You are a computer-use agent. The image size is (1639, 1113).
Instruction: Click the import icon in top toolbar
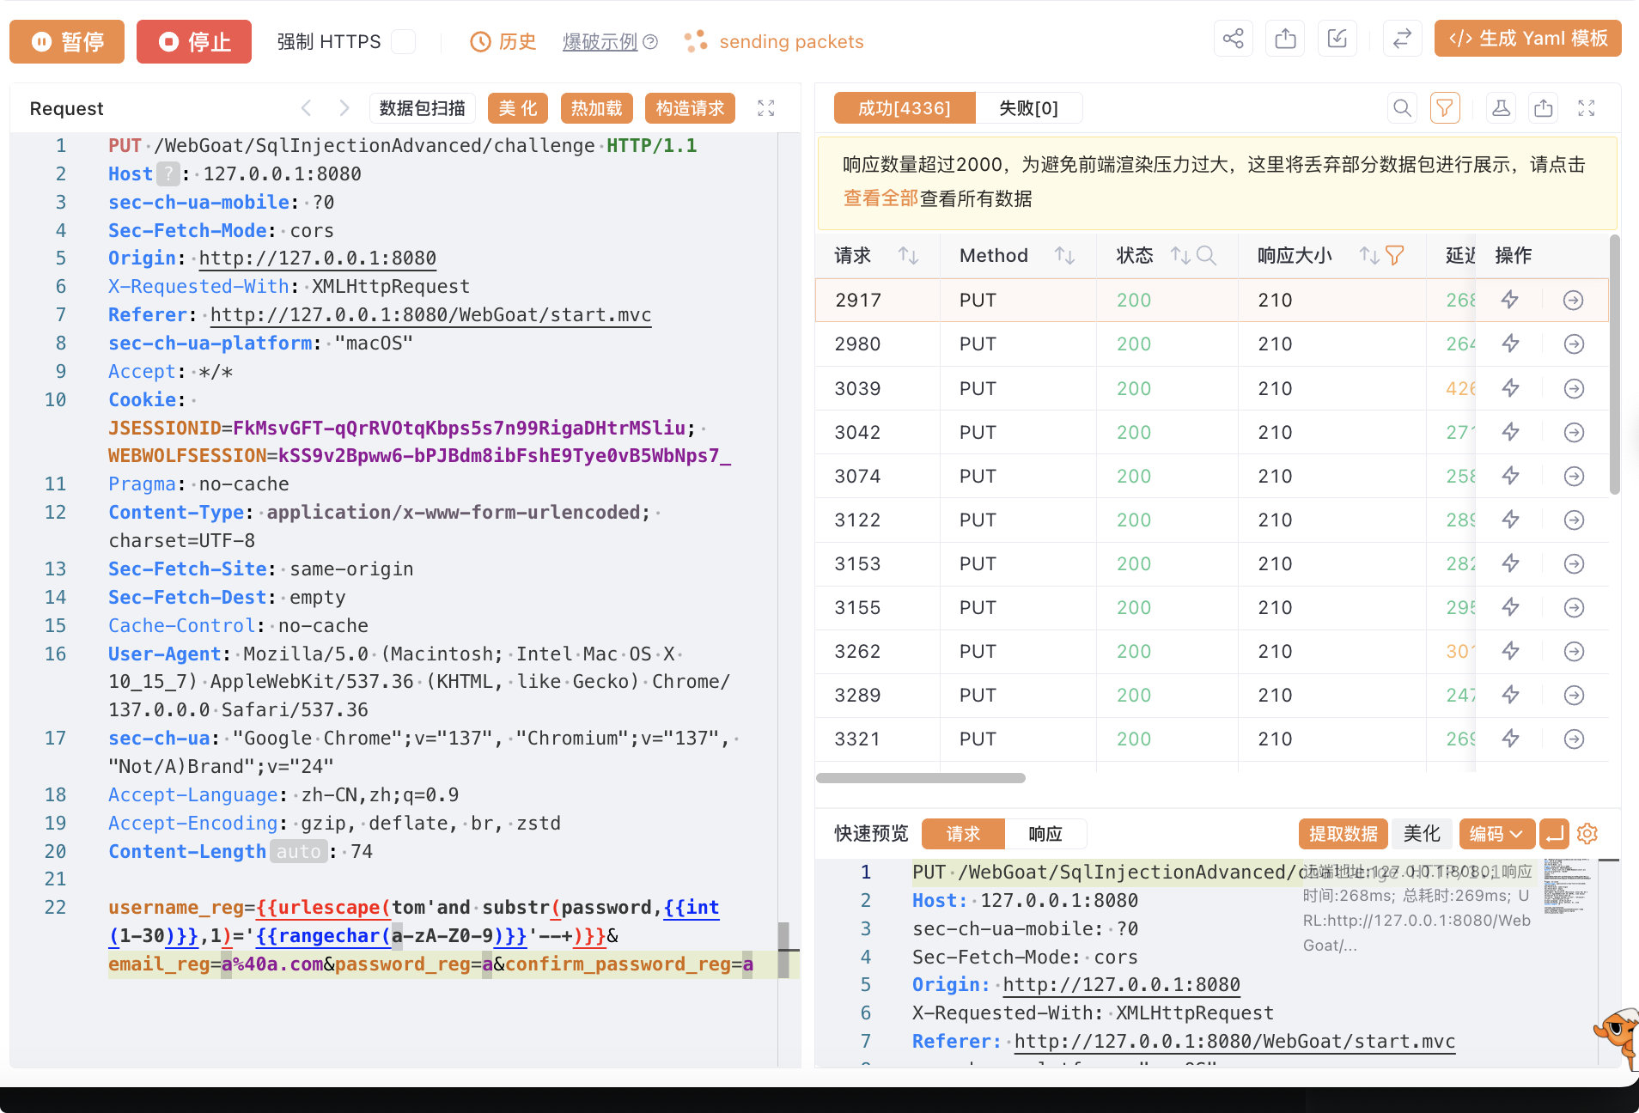(x=1337, y=40)
